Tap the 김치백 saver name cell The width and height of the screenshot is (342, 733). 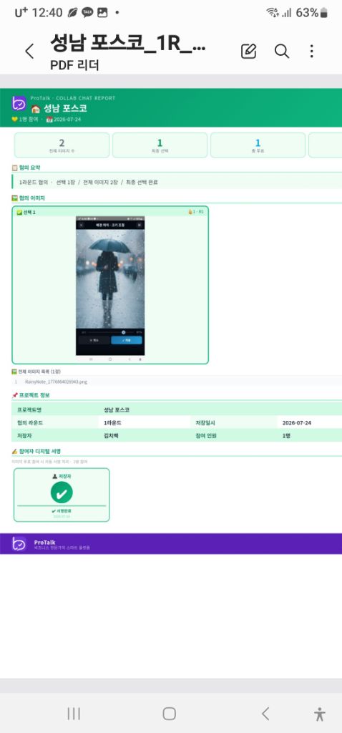[112, 435]
